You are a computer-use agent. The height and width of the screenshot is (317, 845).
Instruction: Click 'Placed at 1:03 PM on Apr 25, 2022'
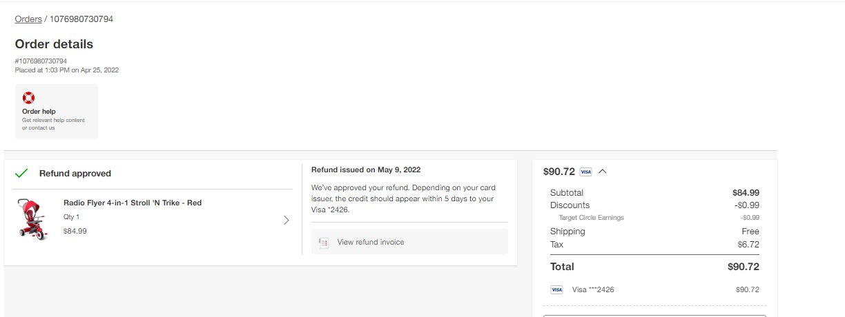[67, 70]
